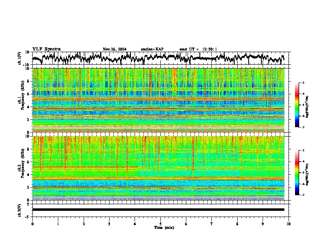Viewport: 325px width, 251px height.
Task: Click the ch.1 colorbar log PSD unit label
Action: tap(307, 107)
